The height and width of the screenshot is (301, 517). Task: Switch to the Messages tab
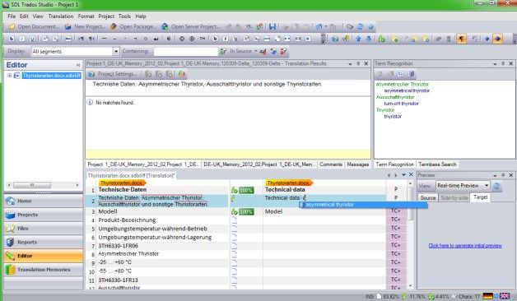click(358, 164)
